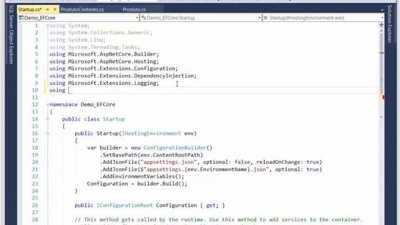
Task: Open the Produto.cs tab
Action: click(134, 9)
